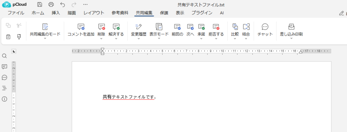Open the more options ellipsis in the title bar

coord(85,4)
